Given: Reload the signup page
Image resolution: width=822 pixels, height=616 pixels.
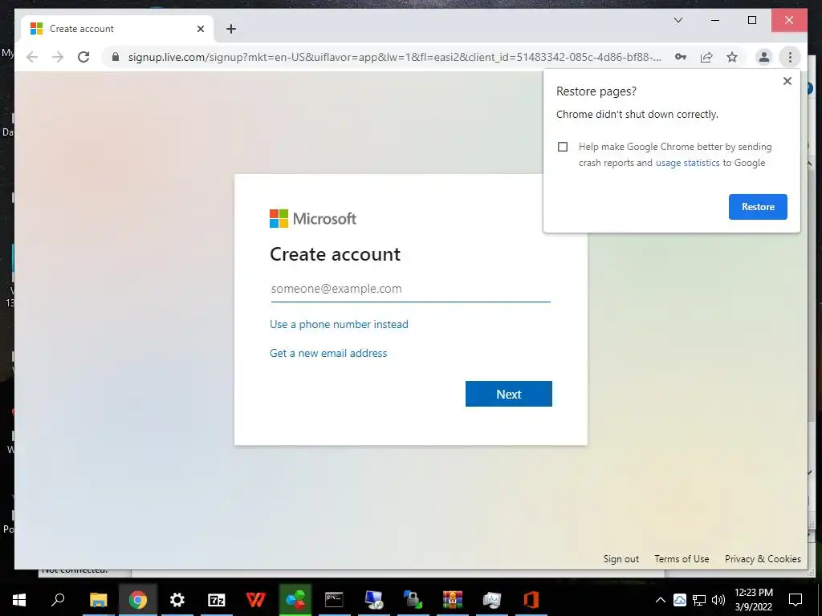Looking at the screenshot, I should click(x=83, y=57).
